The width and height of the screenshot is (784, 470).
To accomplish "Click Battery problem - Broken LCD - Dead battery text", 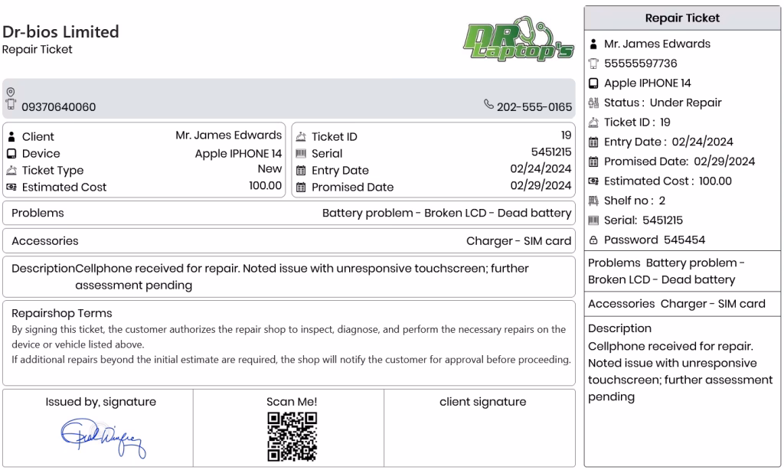I will [446, 213].
